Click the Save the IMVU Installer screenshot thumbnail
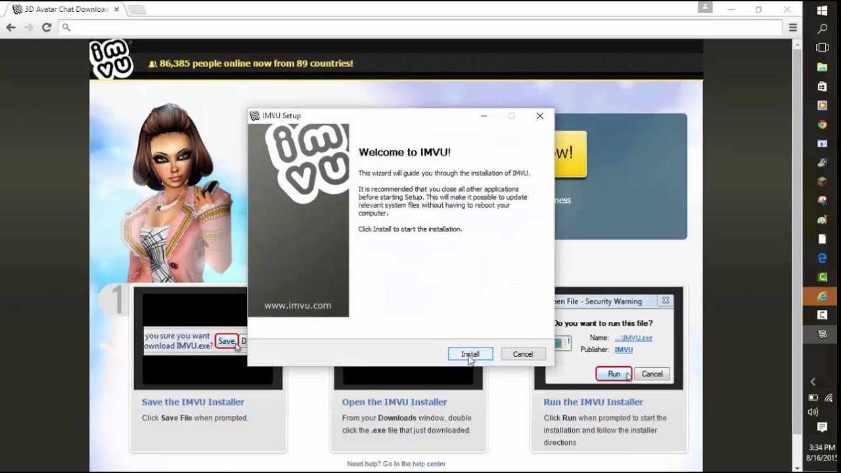 pos(208,338)
